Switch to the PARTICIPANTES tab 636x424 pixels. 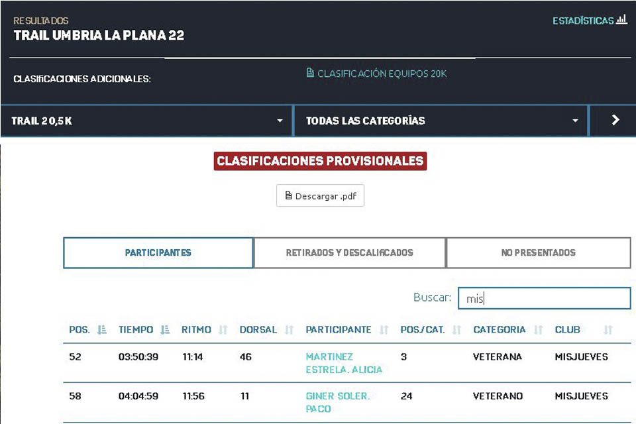[158, 252]
